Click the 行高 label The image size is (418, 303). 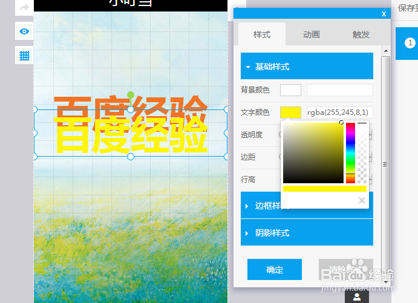tap(248, 180)
